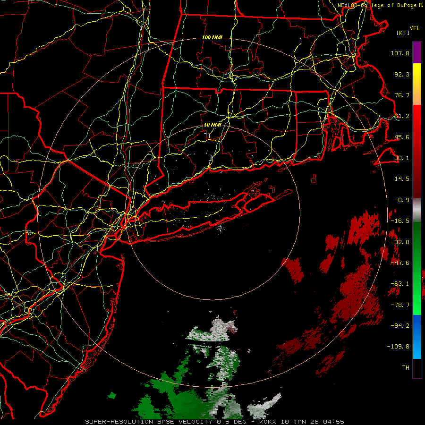Click the -16.5 legend value

click(x=400, y=221)
